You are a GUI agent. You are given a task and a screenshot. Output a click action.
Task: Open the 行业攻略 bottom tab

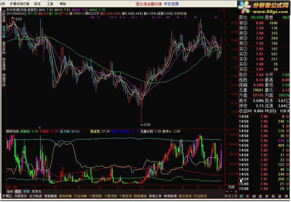(x=81, y=196)
